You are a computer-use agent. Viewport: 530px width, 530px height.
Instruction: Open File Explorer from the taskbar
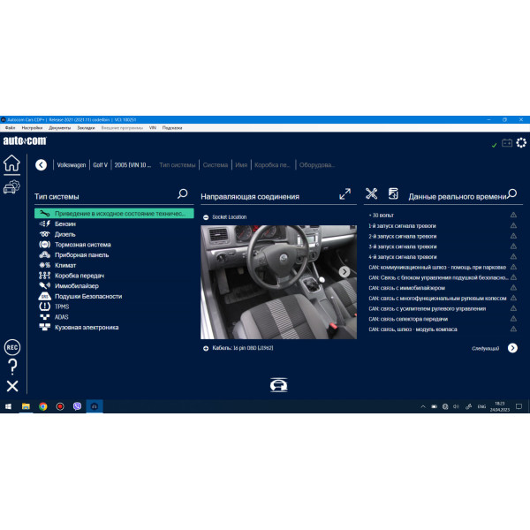[x=26, y=406]
